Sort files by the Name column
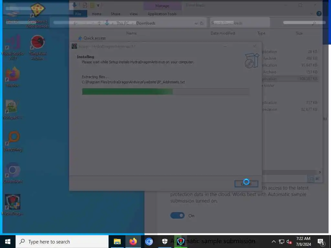Image resolution: width=331 pixels, height=248 pixels. coord(132,33)
